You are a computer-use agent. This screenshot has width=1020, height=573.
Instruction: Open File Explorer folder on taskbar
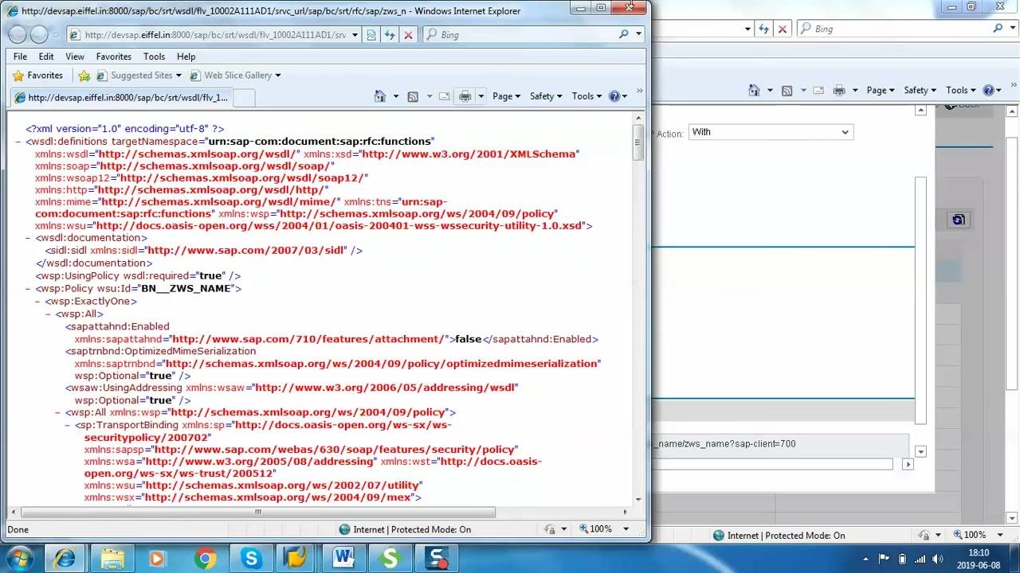pyautogui.click(x=112, y=558)
